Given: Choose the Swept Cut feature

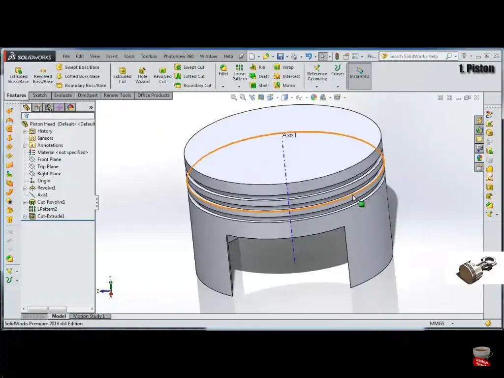Looking at the screenshot, I should [x=189, y=67].
